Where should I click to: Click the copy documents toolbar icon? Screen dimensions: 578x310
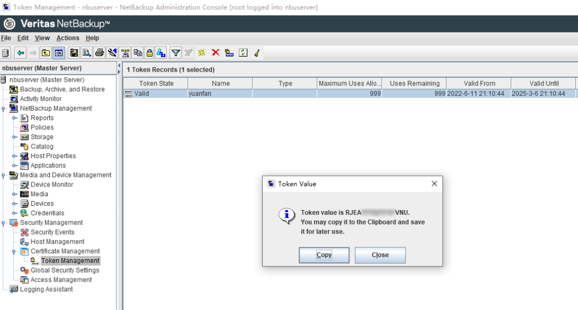pos(138,53)
